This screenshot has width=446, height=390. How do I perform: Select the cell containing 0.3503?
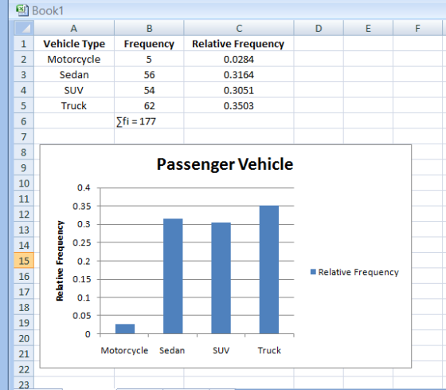point(239,106)
